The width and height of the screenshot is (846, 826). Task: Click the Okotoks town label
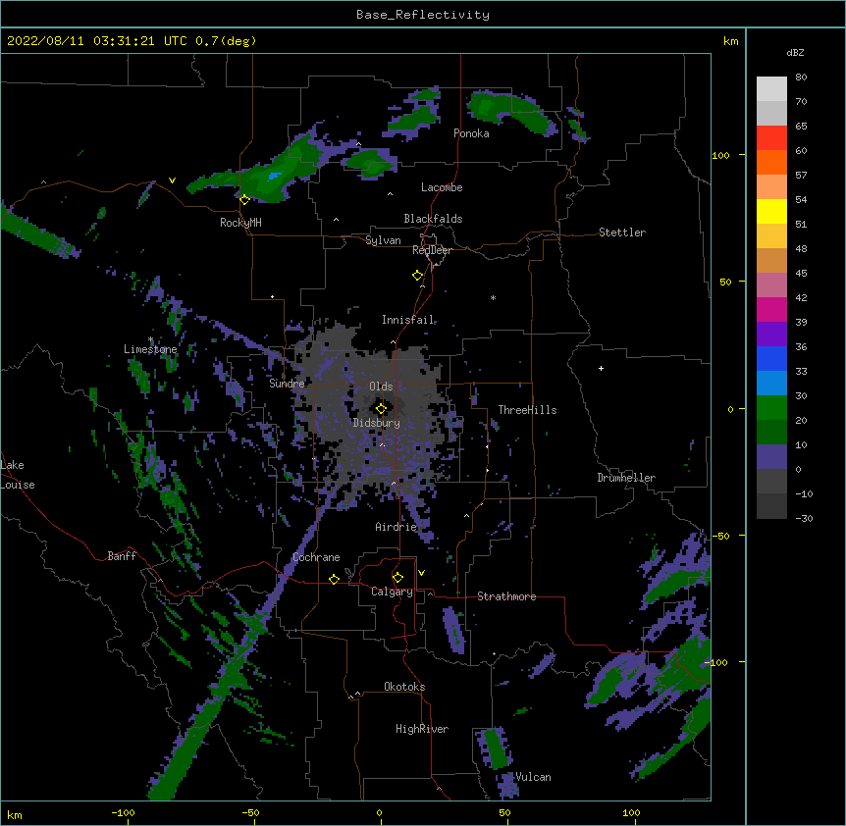404,687
